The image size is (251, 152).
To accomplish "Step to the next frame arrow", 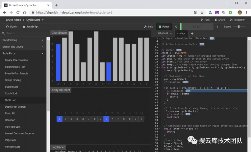I will tap(217, 27).
